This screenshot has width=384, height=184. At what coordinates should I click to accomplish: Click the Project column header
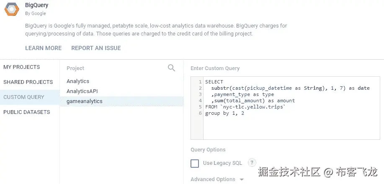(75, 68)
